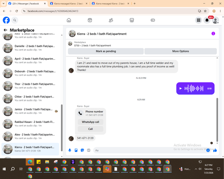224x179 pixels.
Task: Click Mark as pending button
Action: [x=106, y=51]
